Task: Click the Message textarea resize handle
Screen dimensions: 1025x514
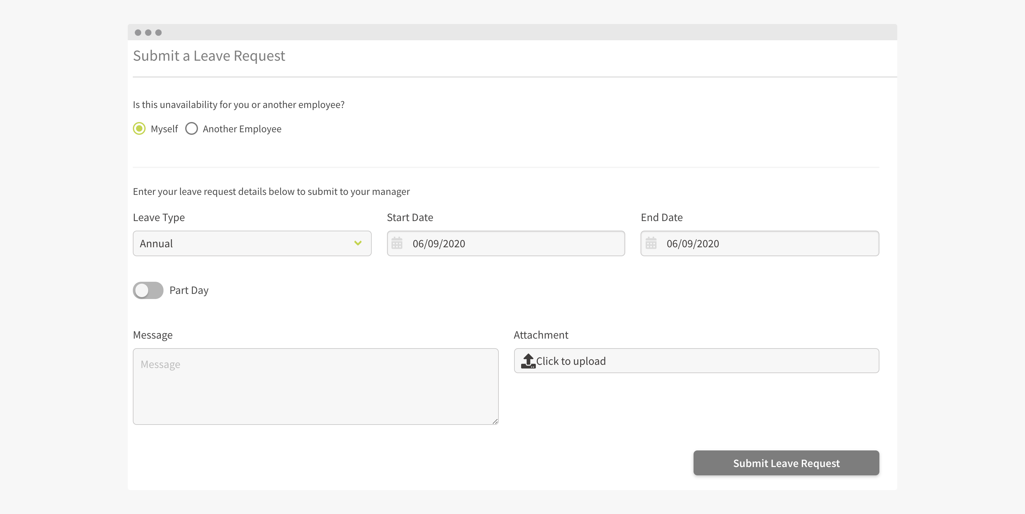Action: pos(495,421)
